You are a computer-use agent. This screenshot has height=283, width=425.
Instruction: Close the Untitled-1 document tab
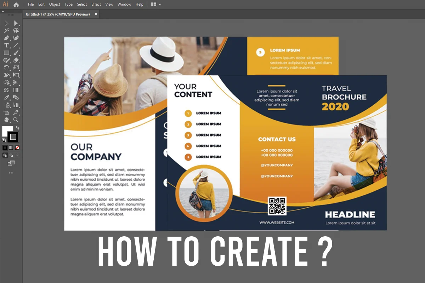click(96, 14)
